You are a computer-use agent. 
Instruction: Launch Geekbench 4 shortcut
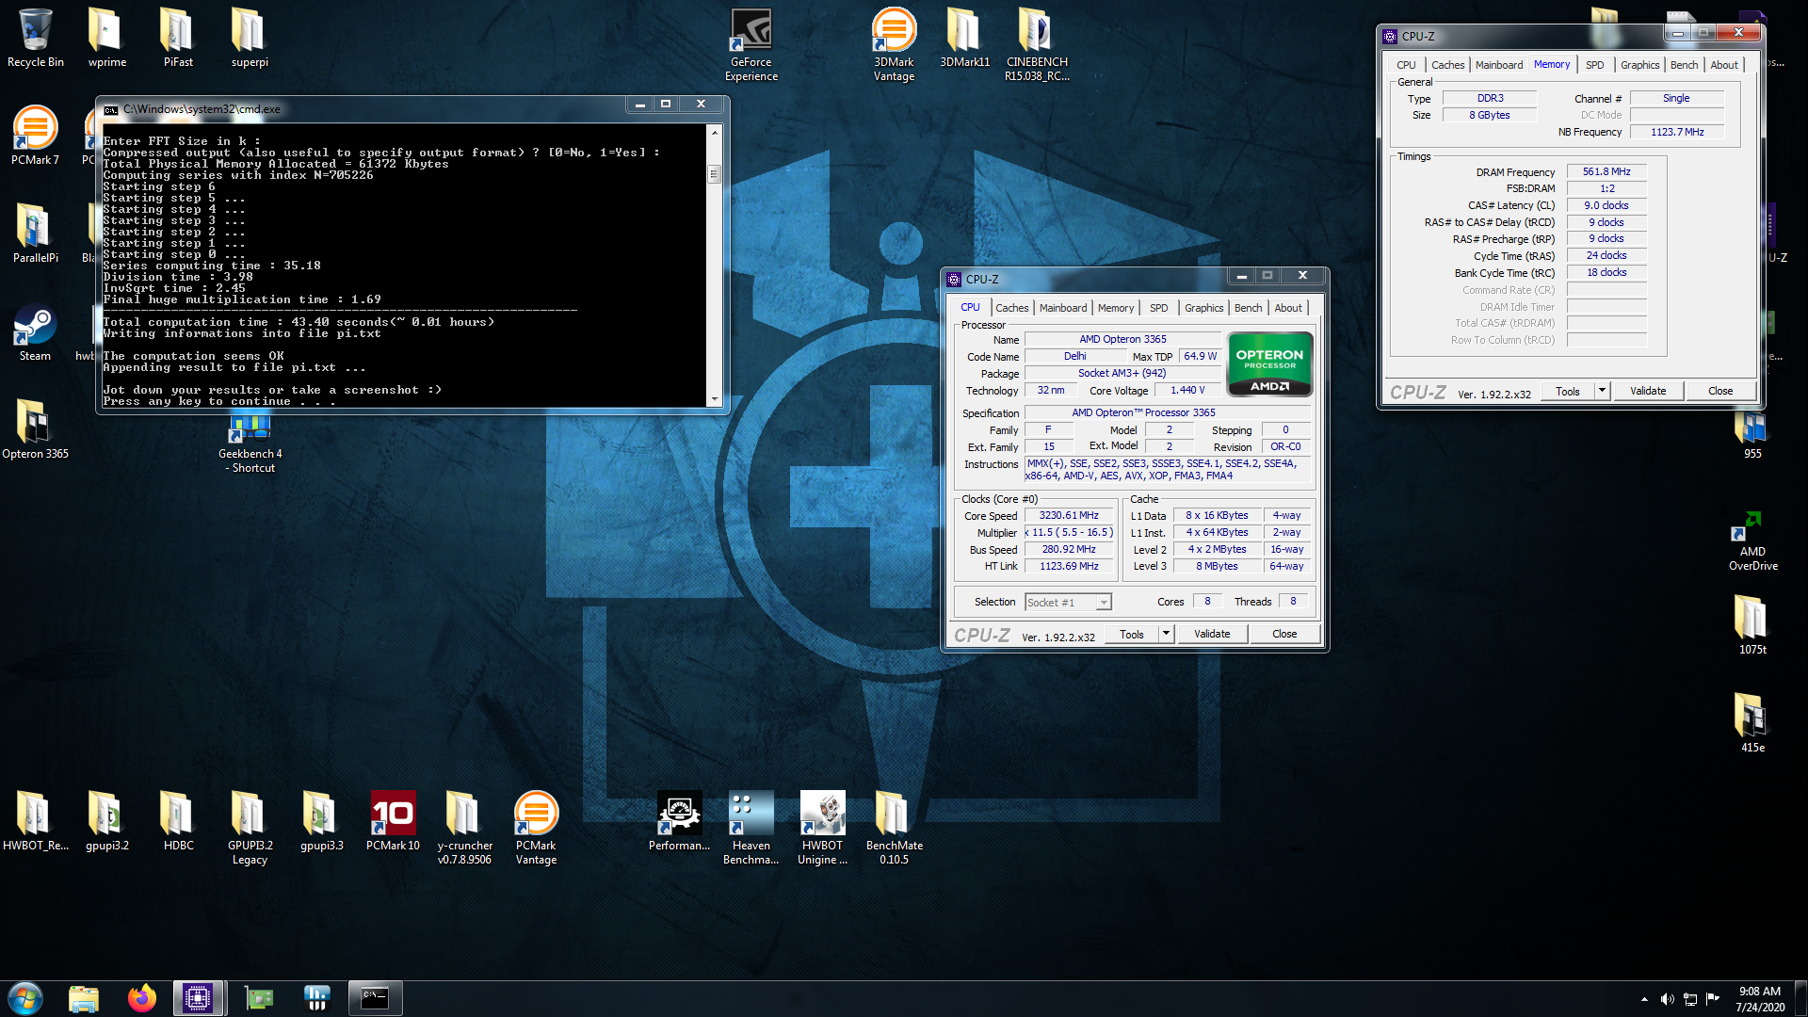(x=250, y=444)
